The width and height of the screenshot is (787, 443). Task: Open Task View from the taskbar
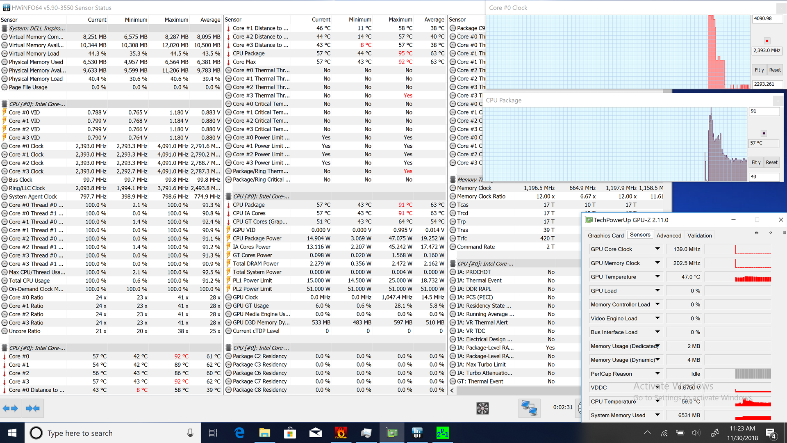(x=213, y=433)
